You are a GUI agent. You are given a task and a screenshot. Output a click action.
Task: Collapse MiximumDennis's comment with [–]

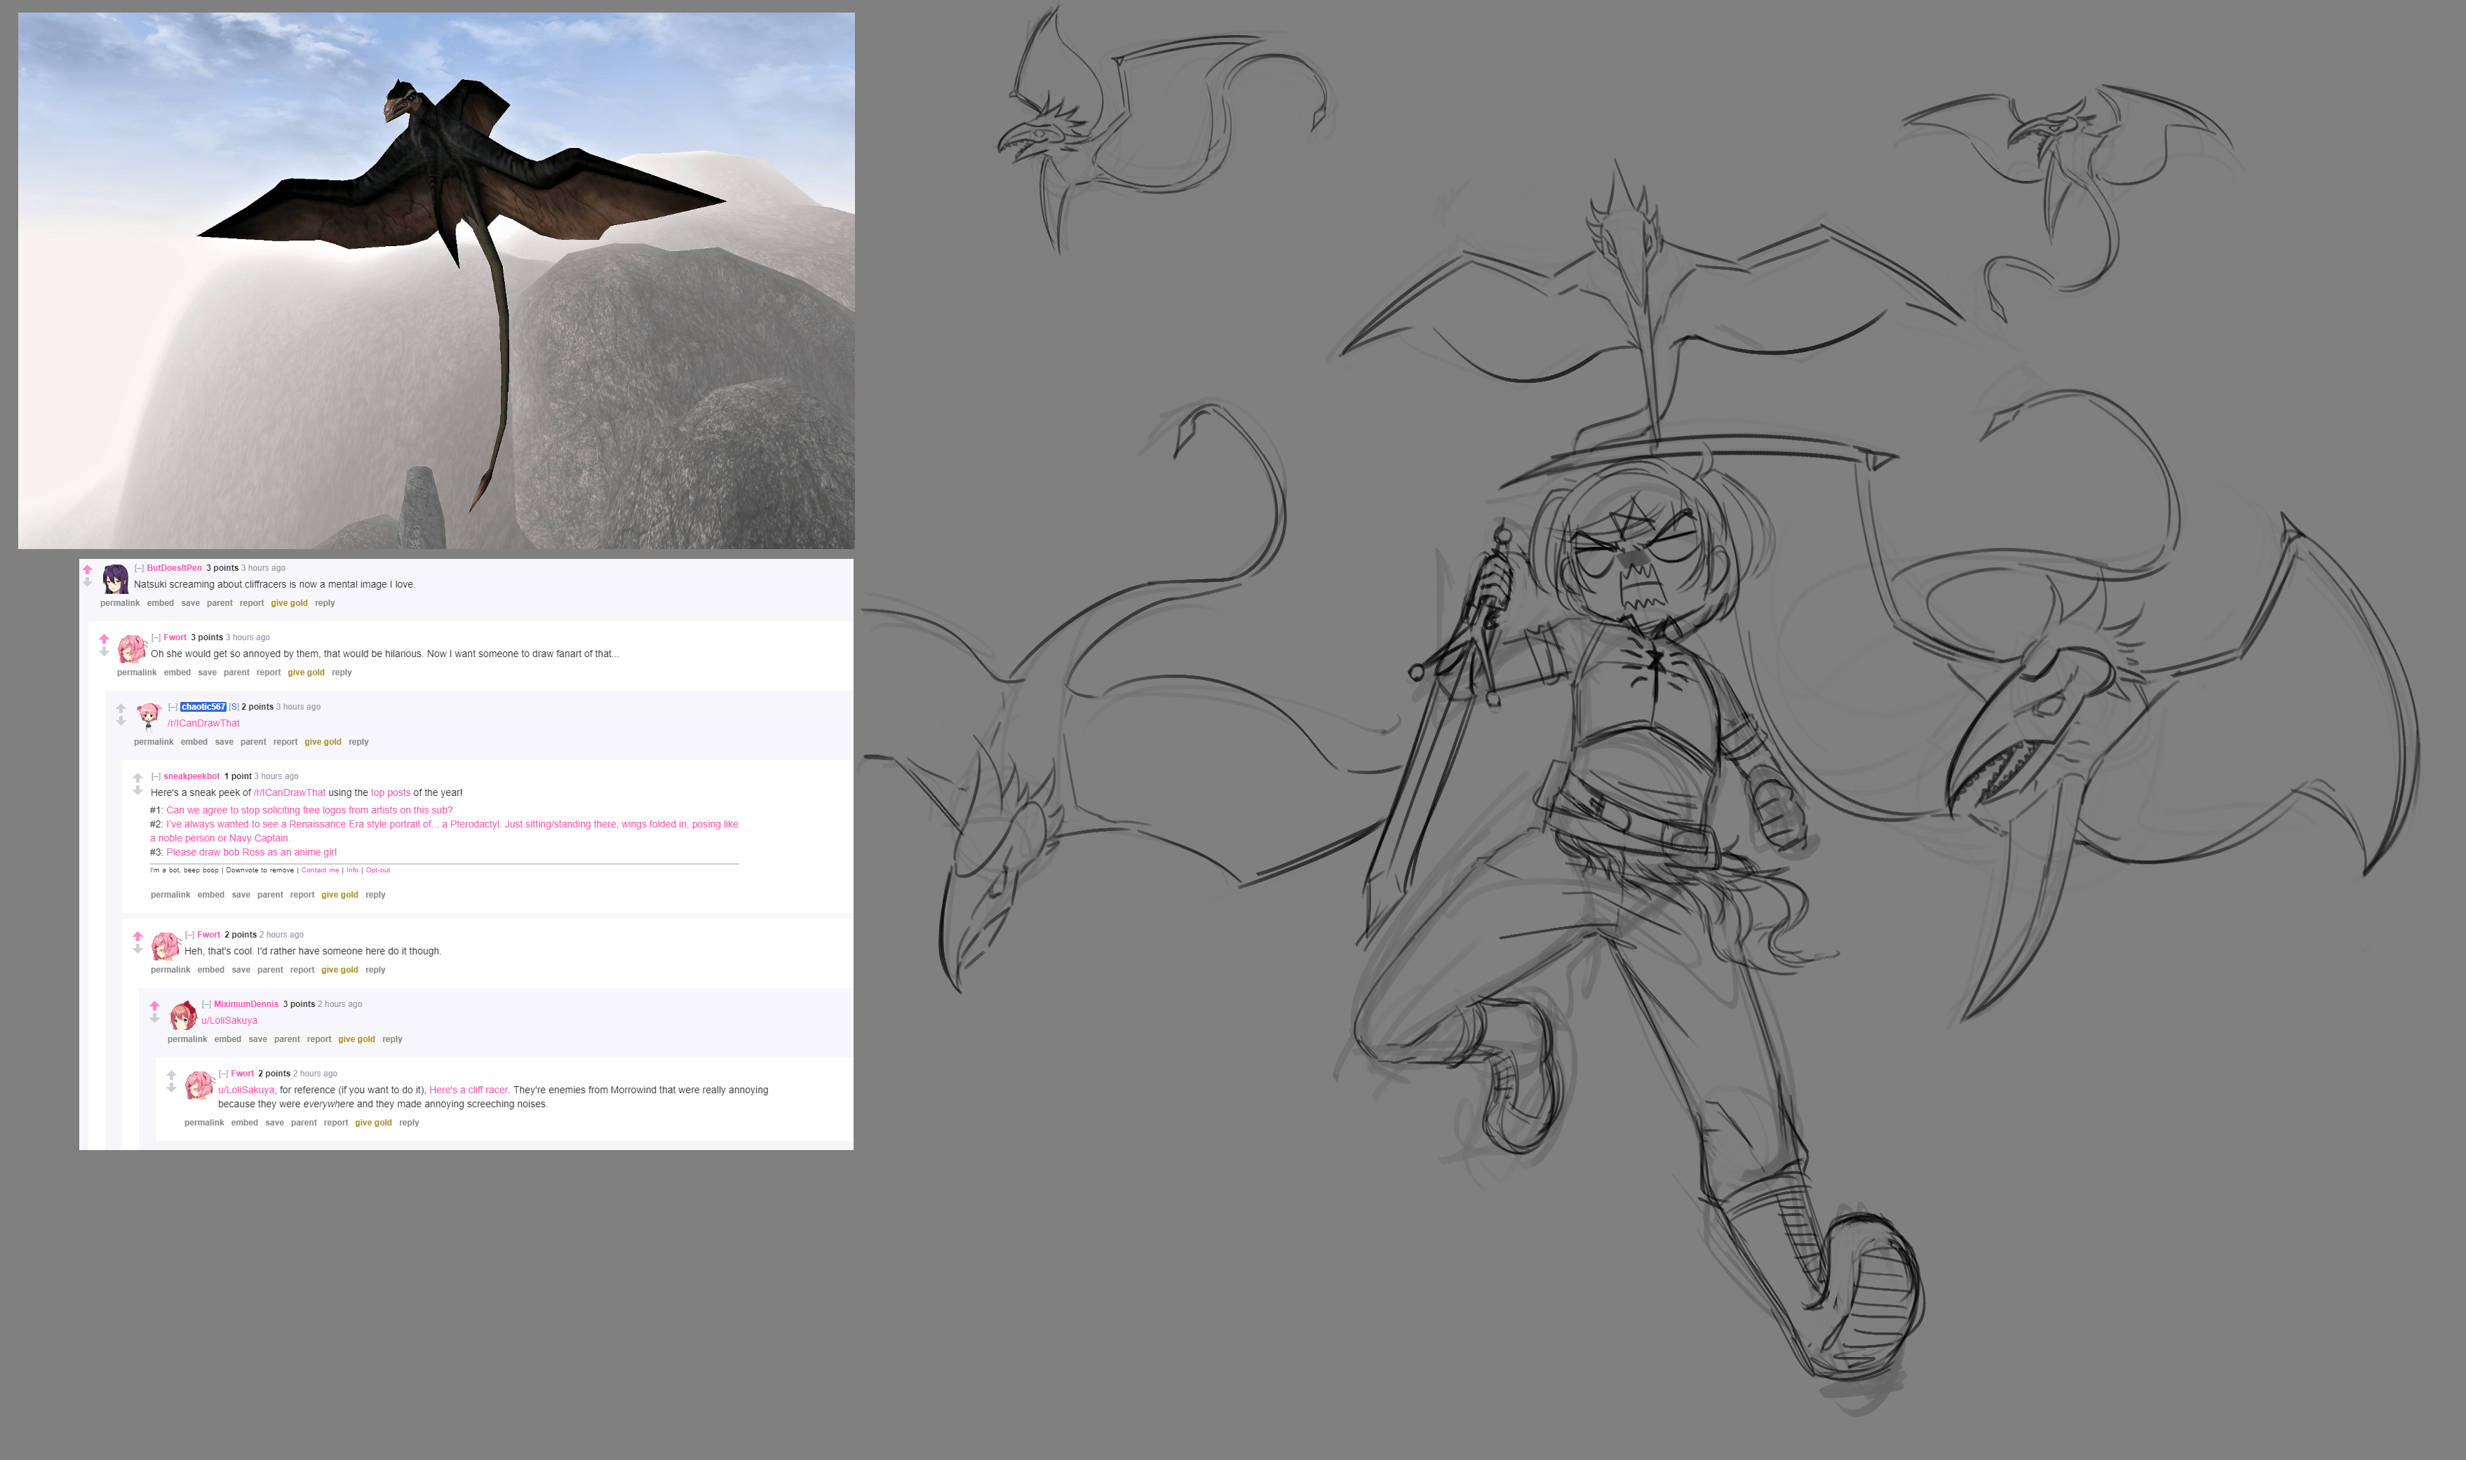[x=205, y=1004]
